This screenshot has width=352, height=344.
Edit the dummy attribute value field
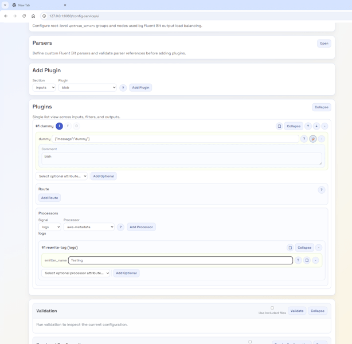coord(175,139)
